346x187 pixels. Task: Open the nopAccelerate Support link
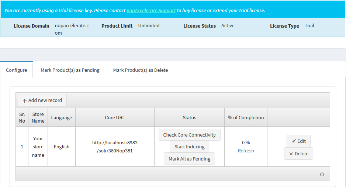tap(151, 10)
